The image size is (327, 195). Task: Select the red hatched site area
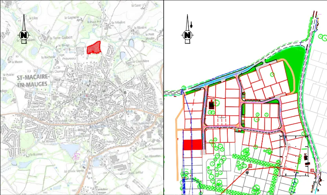[94, 48]
